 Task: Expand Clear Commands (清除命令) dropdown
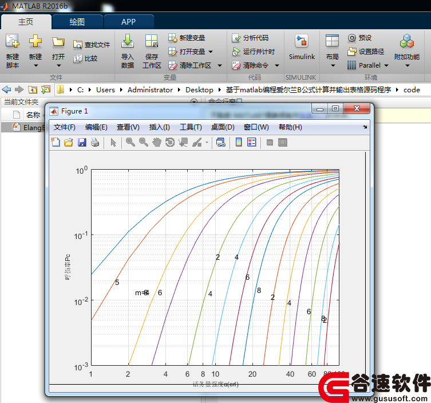tap(277, 65)
